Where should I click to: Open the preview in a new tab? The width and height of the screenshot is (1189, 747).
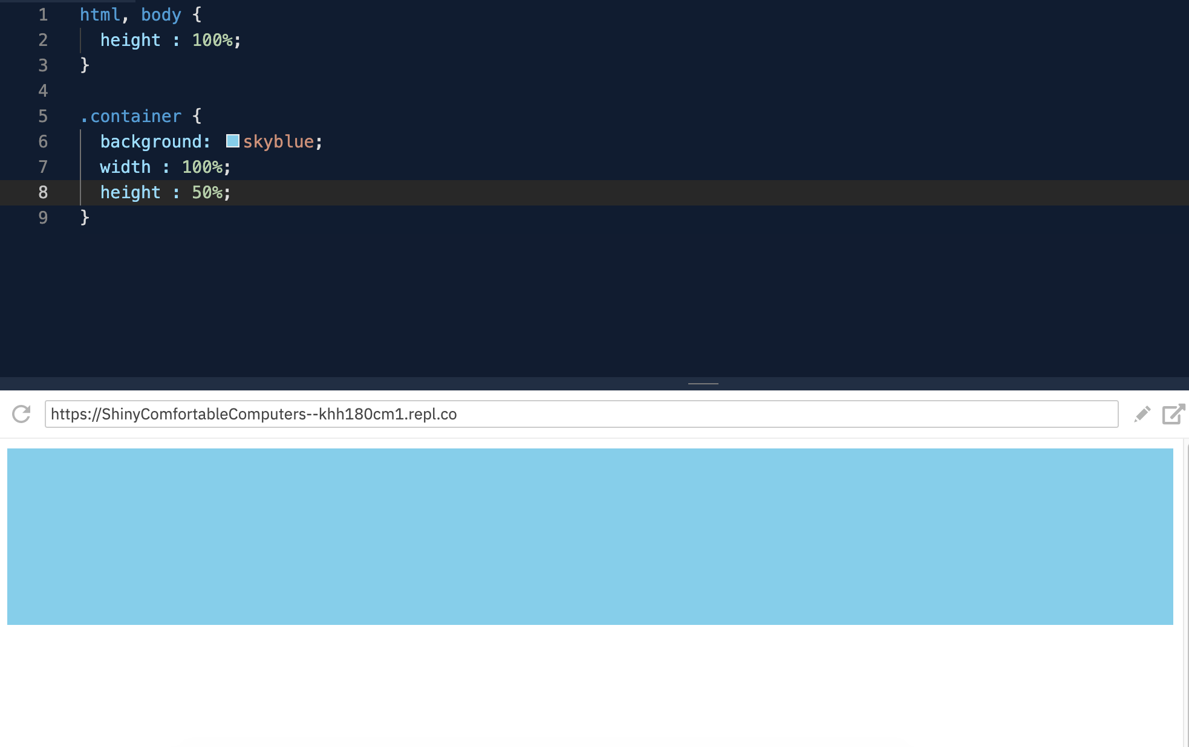coord(1173,414)
